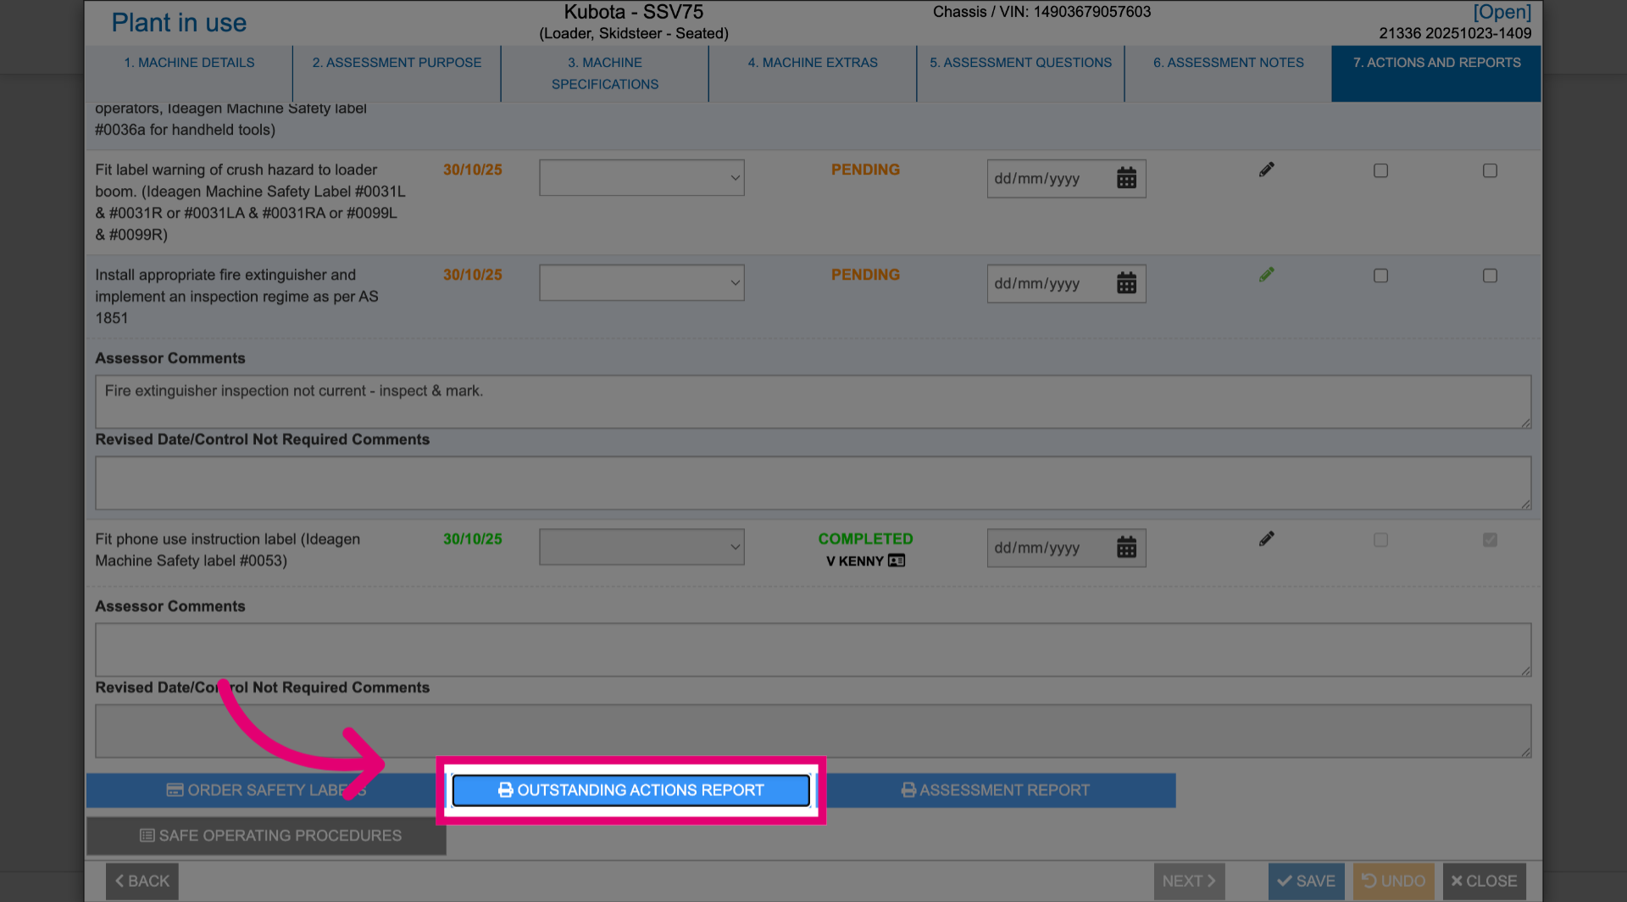Click green pencil icon in fire extinguisher row

tap(1266, 275)
